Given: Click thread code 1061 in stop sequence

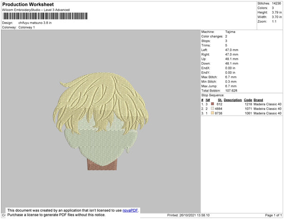Looking at the screenshot, I should click(x=248, y=113).
